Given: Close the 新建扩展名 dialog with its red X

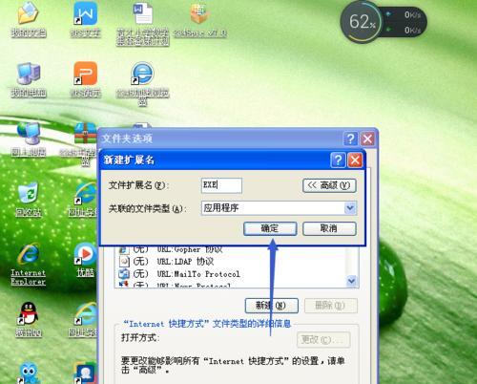Looking at the screenshot, I should (355, 160).
